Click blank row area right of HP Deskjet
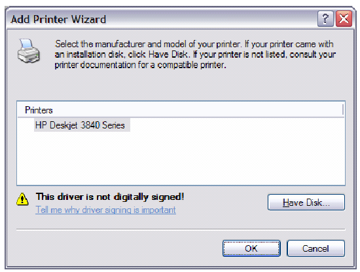360x272 pixels. click(x=237, y=125)
